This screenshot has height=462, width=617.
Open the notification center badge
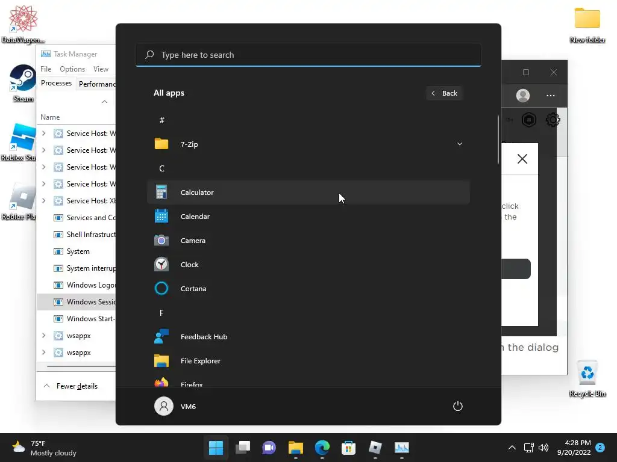click(600, 448)
